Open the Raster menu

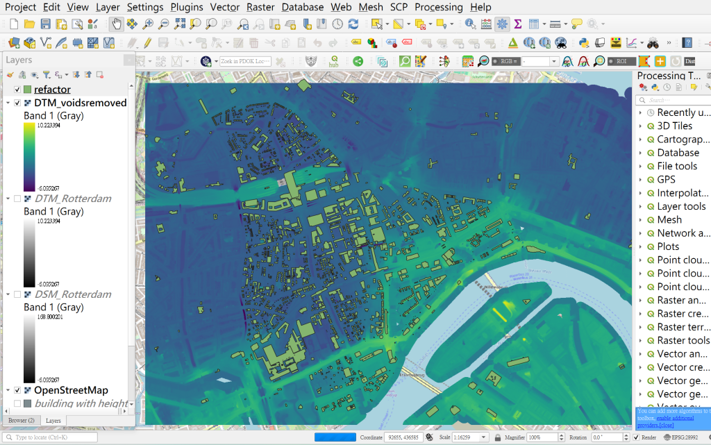click(260, 7)
